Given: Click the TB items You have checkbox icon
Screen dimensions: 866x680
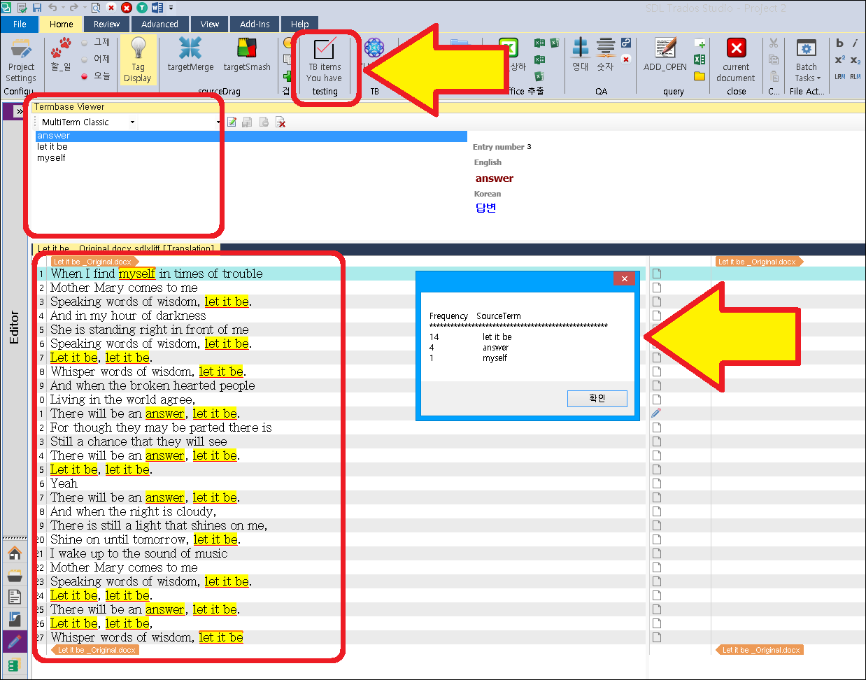Looking at the screenshot, I should [325, 49].
